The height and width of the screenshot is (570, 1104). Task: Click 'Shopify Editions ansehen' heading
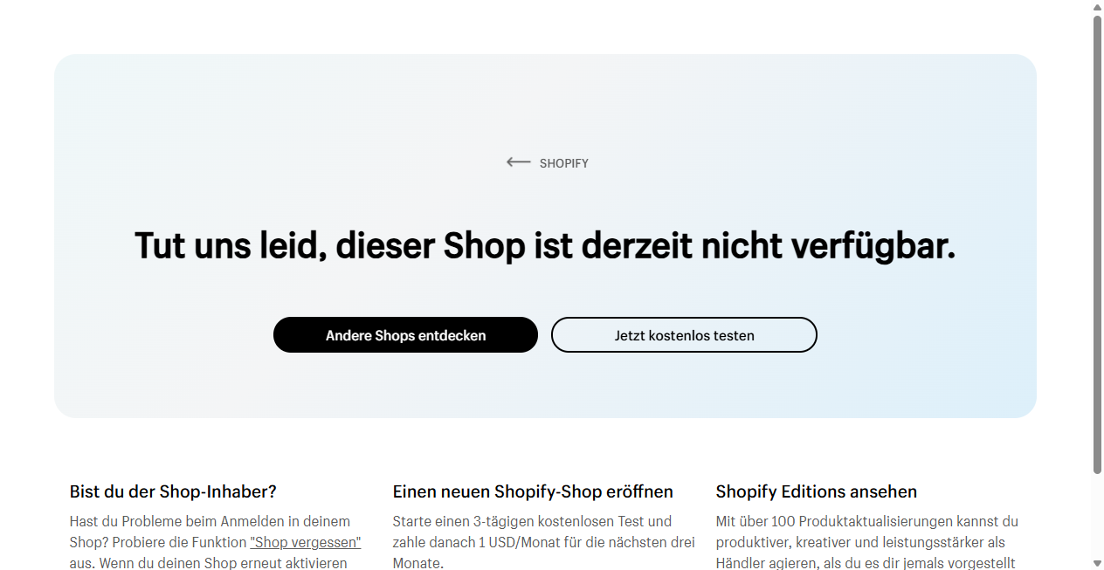click(x=816, y=491)
